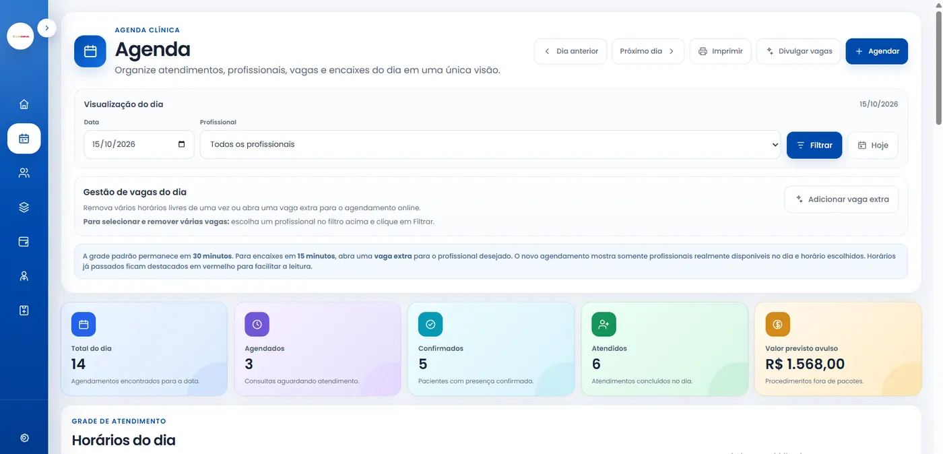943x454 pixels.
Task: Jump to today with Hoje button
Action: [872, 145]
